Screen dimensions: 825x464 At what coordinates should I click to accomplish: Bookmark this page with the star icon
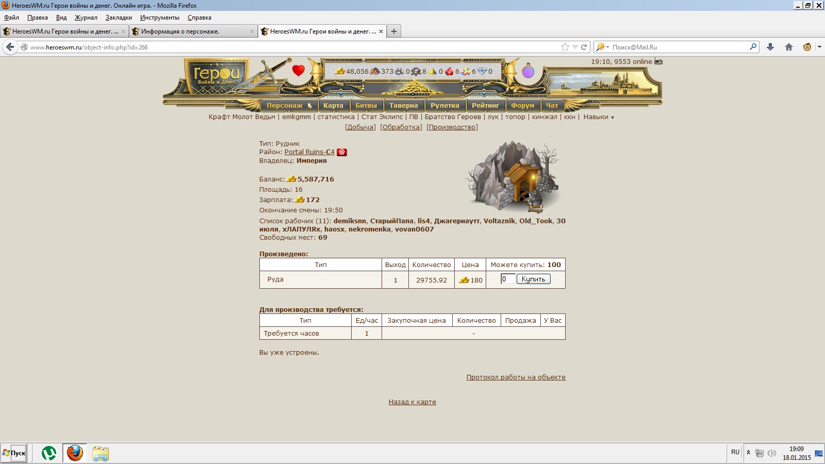[565, 47]
